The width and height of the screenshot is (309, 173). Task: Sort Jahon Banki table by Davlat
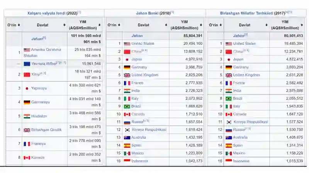[166, 25]
